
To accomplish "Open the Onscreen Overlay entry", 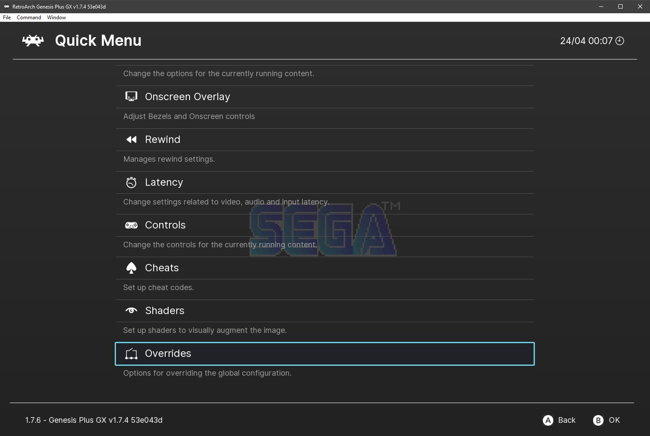I will (x=325, y=97).
